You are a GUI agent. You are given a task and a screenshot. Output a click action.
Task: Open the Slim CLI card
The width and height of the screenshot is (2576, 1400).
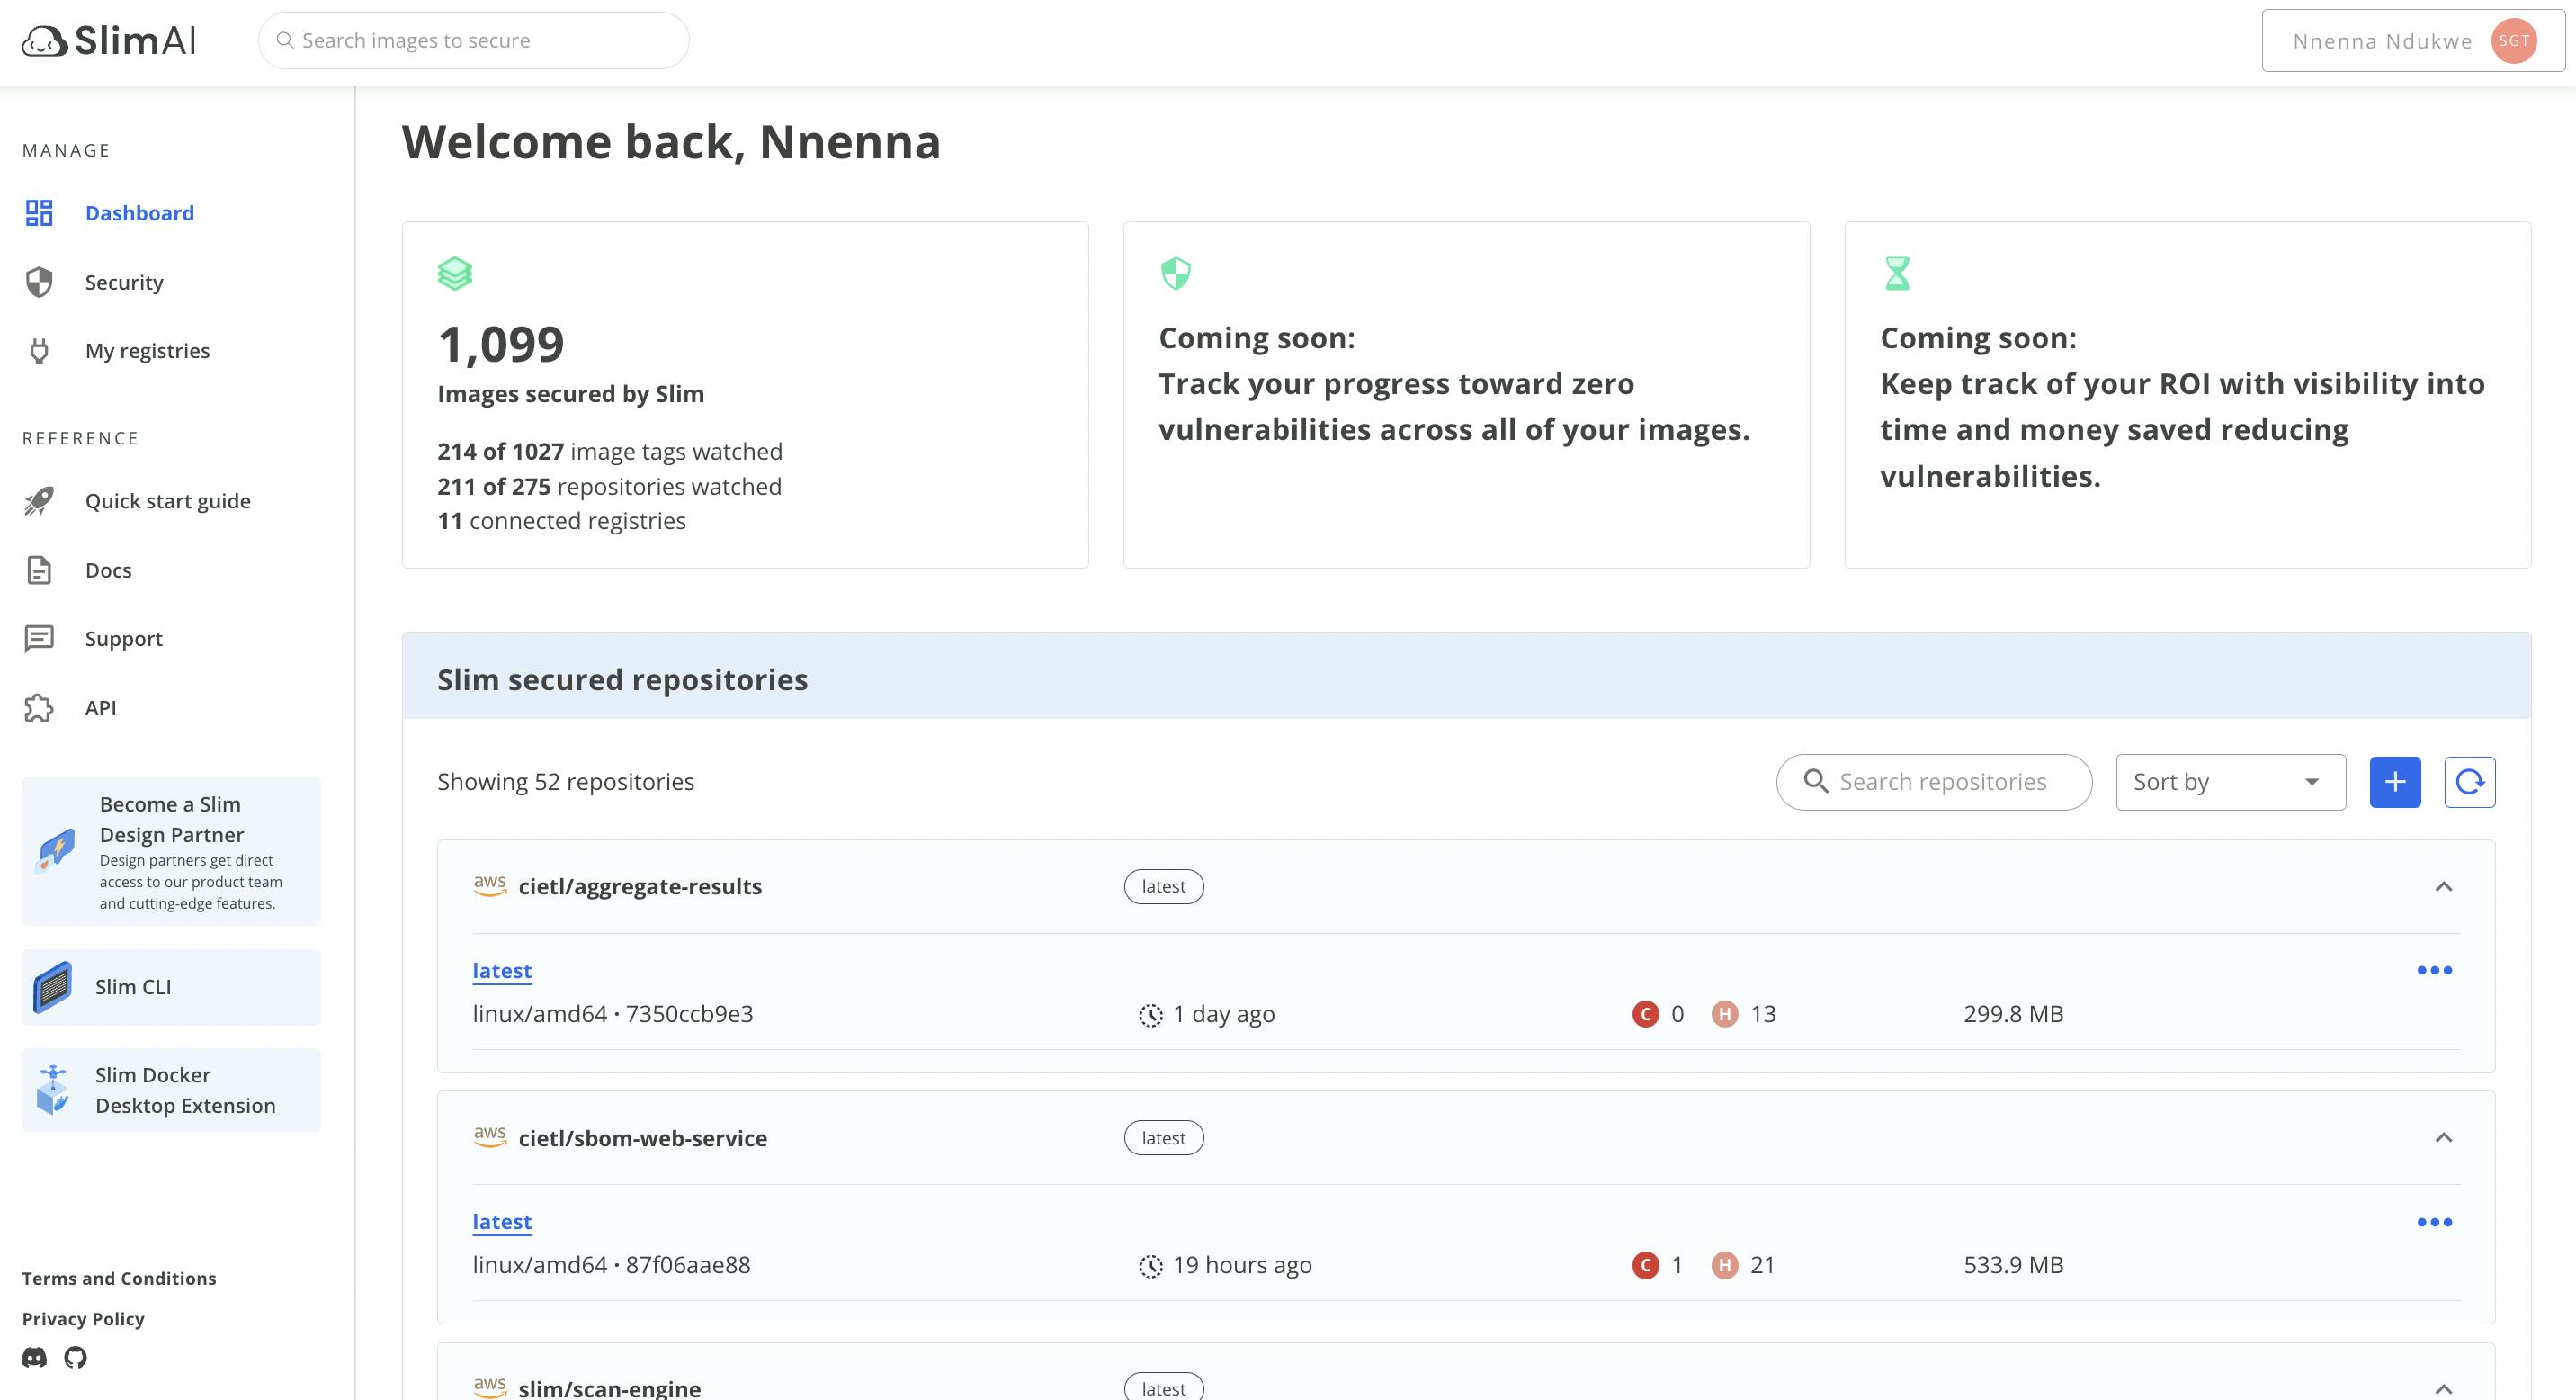point(171,988)
